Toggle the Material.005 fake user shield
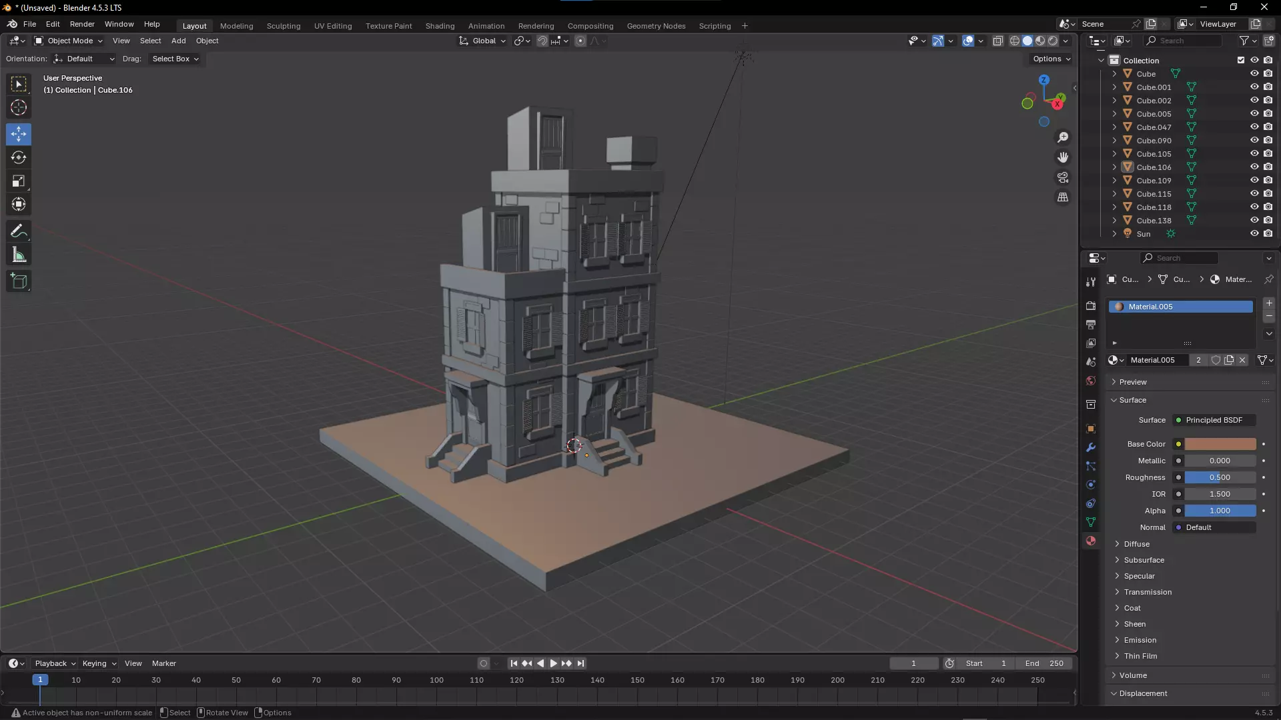The width and height of the screenshot is (1281, 720). point(1216,360)
